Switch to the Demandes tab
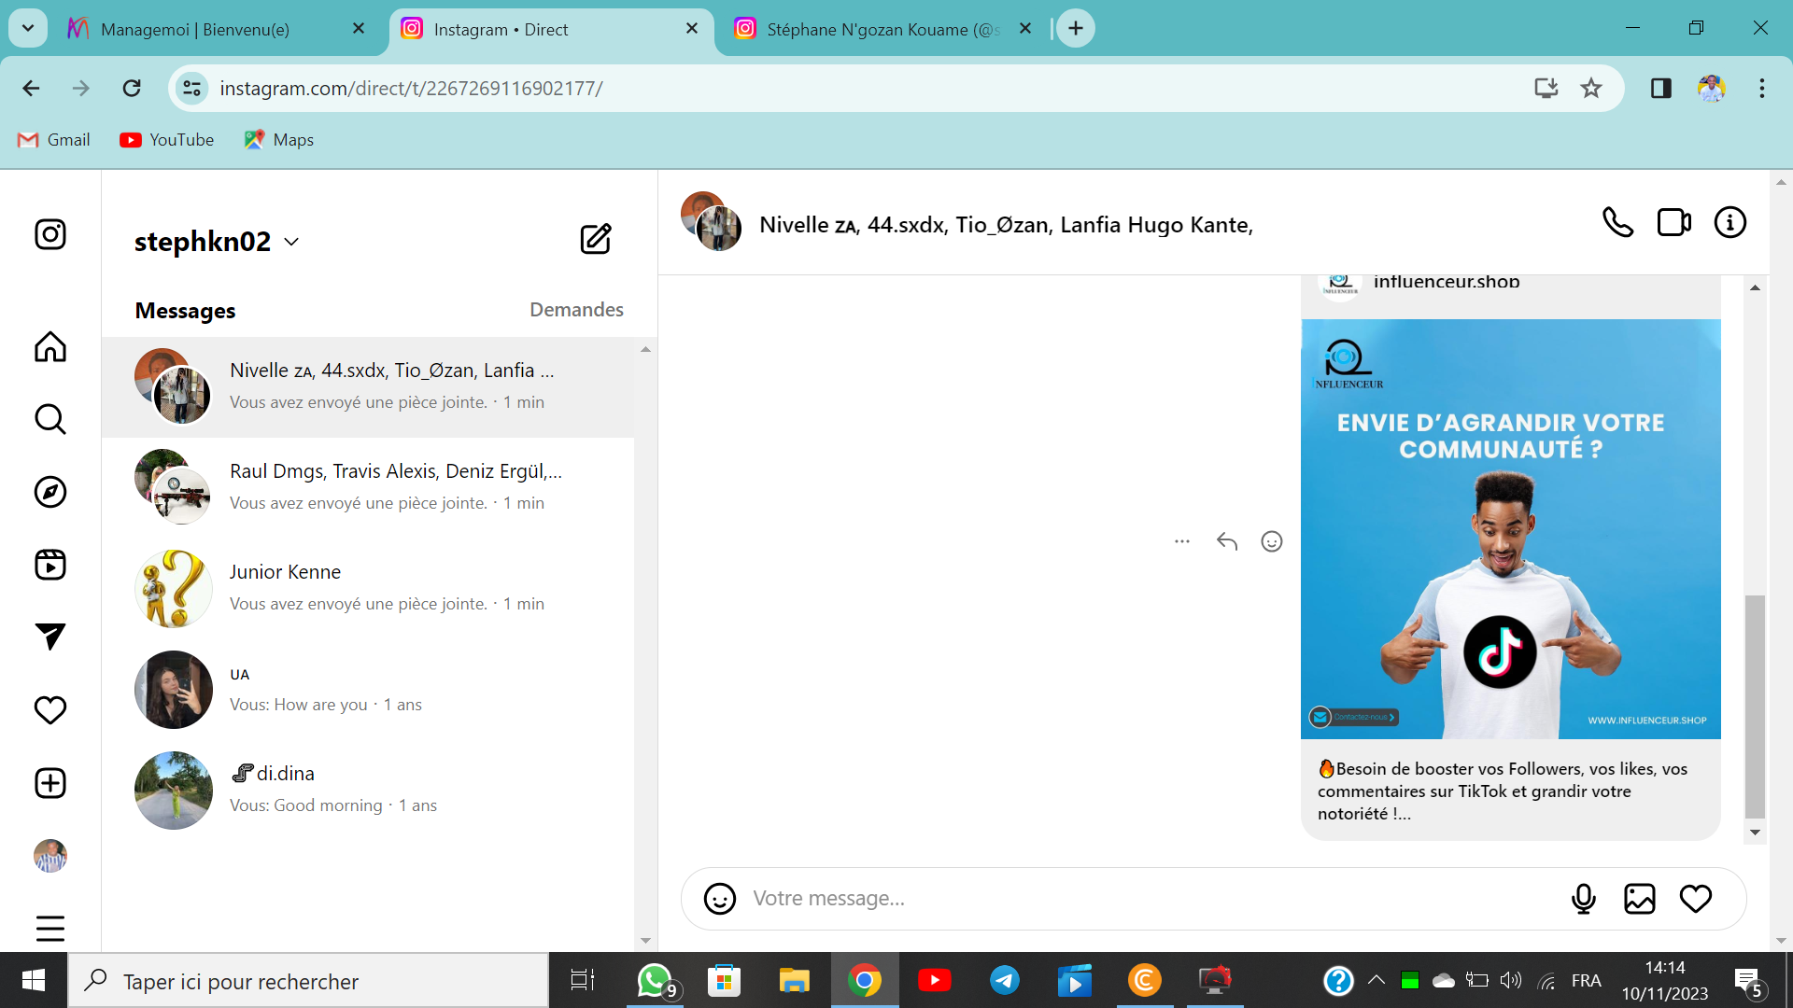Viewport: 1793px width, 1008px height. tap(576, 310)
